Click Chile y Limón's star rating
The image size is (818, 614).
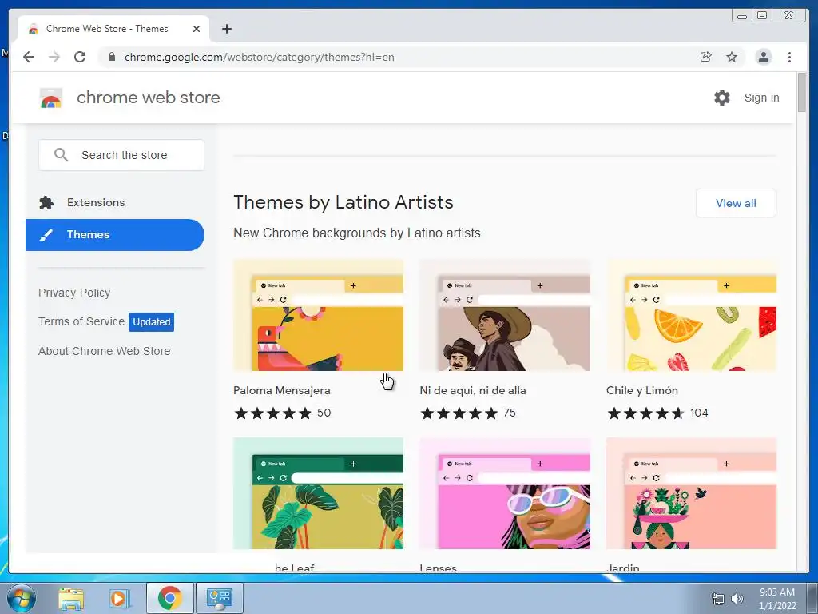pos(645,413)
